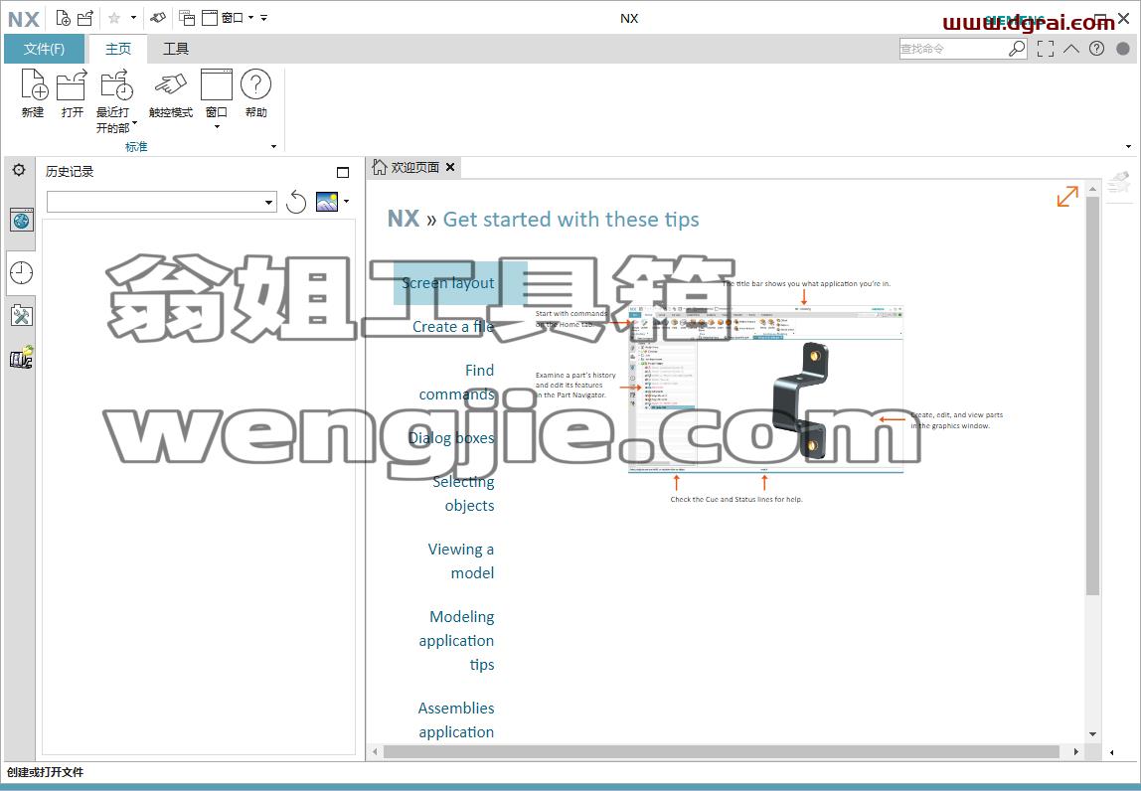Open the 窗口 dropdown arrow in quick access toolbar

click(251, 18)
